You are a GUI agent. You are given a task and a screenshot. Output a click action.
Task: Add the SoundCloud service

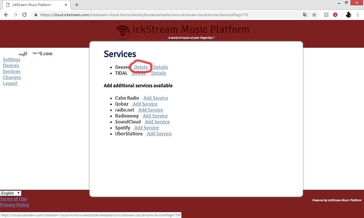[157, 122]
